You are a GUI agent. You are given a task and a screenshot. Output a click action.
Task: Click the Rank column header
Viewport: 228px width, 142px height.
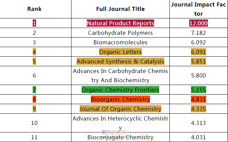[34, 9]
